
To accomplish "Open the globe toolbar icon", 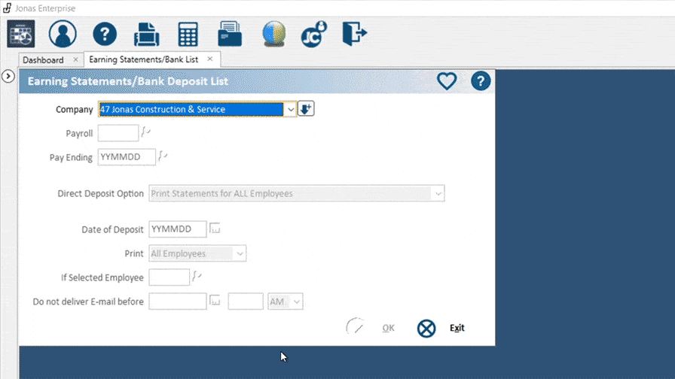I will click(x=273, y=34).
